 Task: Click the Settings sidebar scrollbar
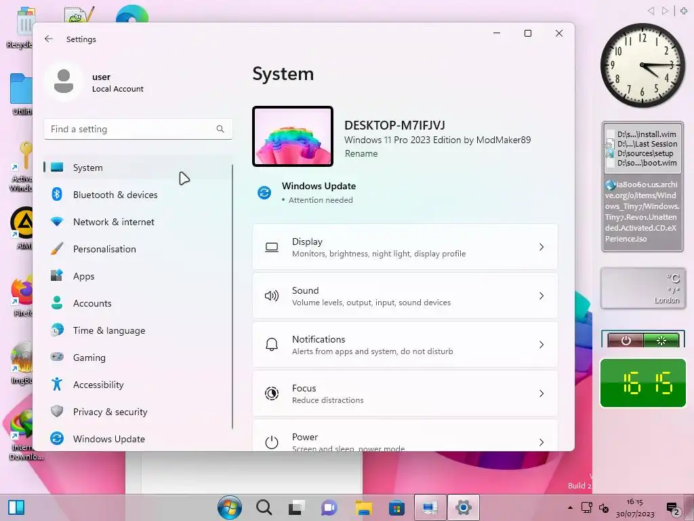[x=232, y=297]
